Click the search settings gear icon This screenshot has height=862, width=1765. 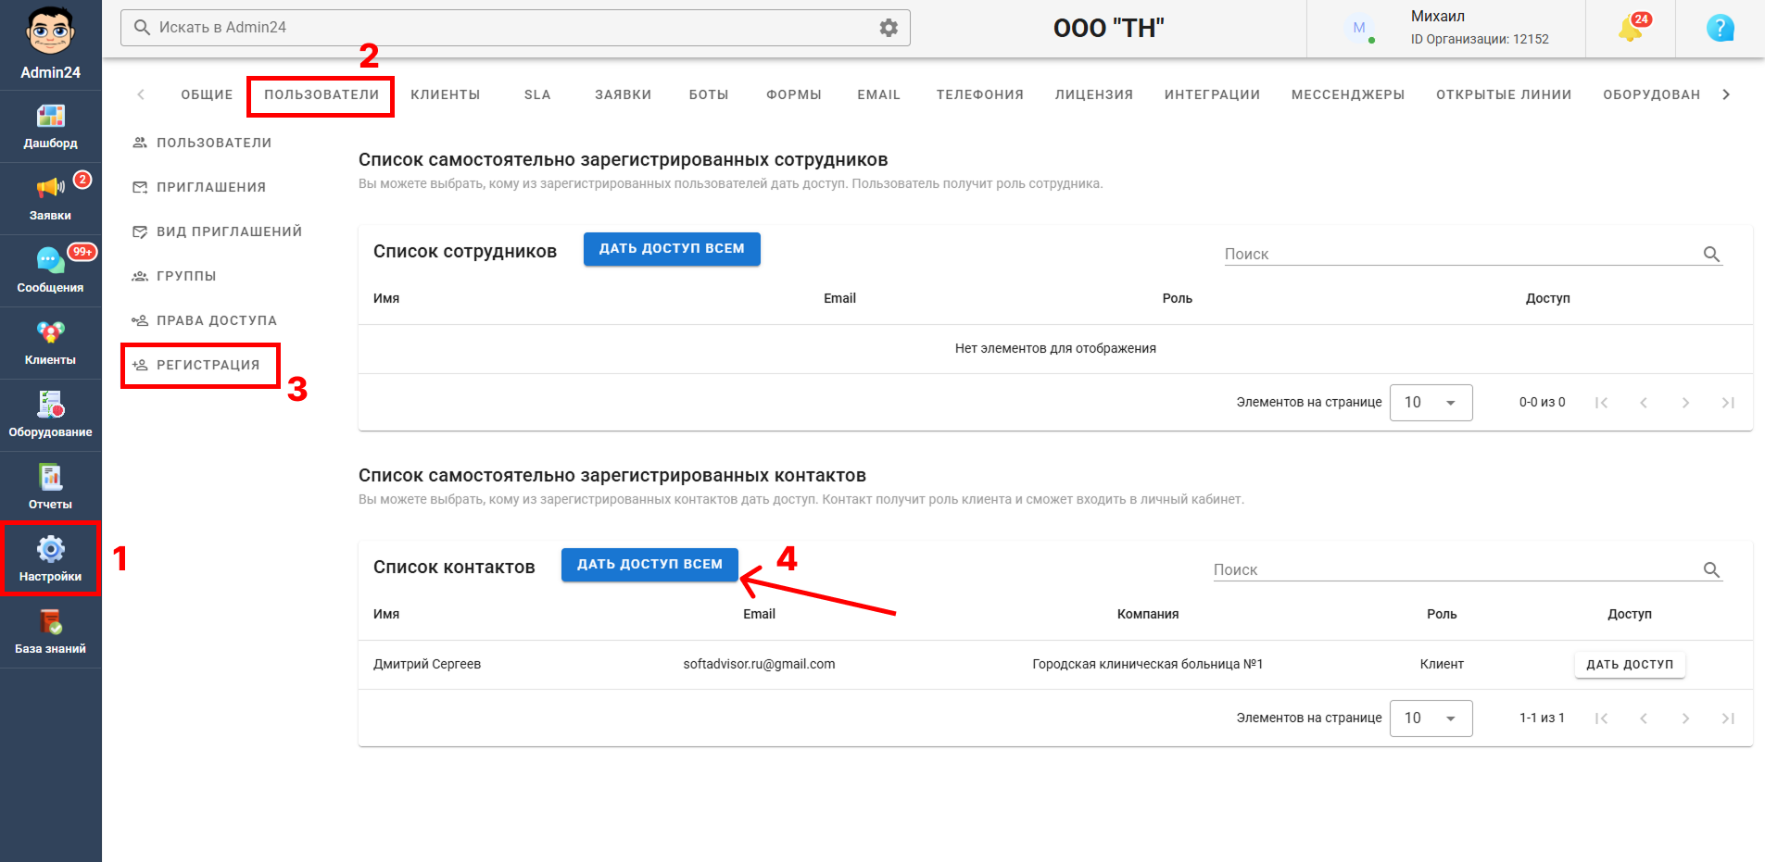tap(889, 28)
